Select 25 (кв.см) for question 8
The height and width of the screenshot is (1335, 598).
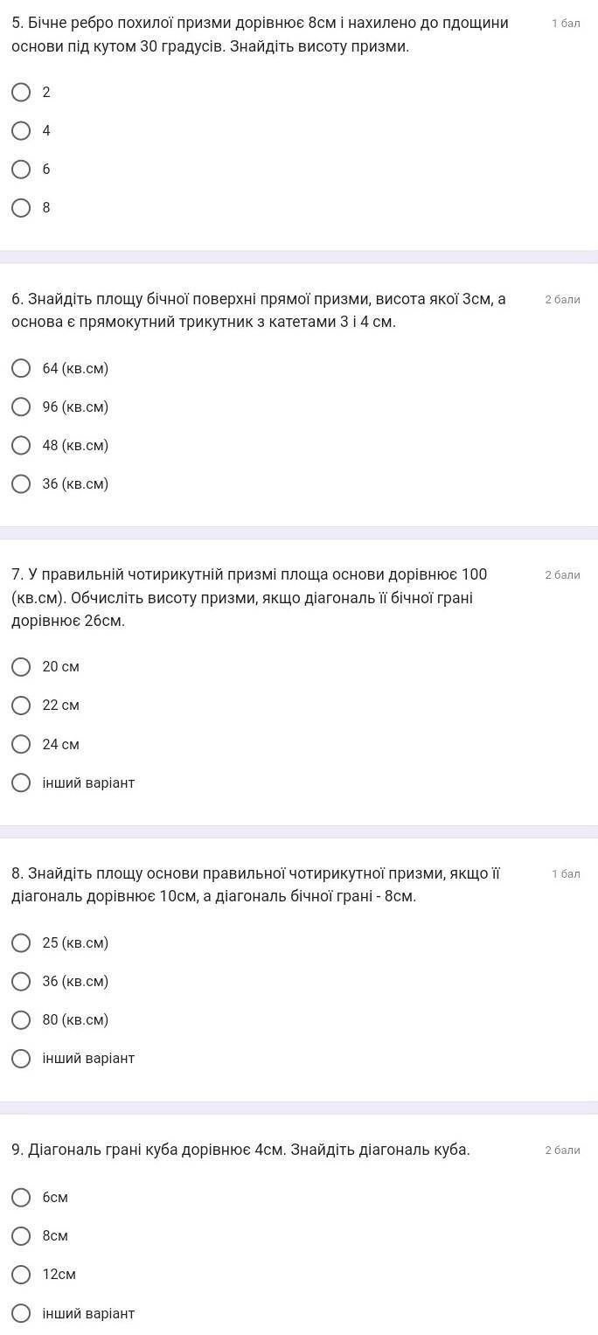[21, 942]
